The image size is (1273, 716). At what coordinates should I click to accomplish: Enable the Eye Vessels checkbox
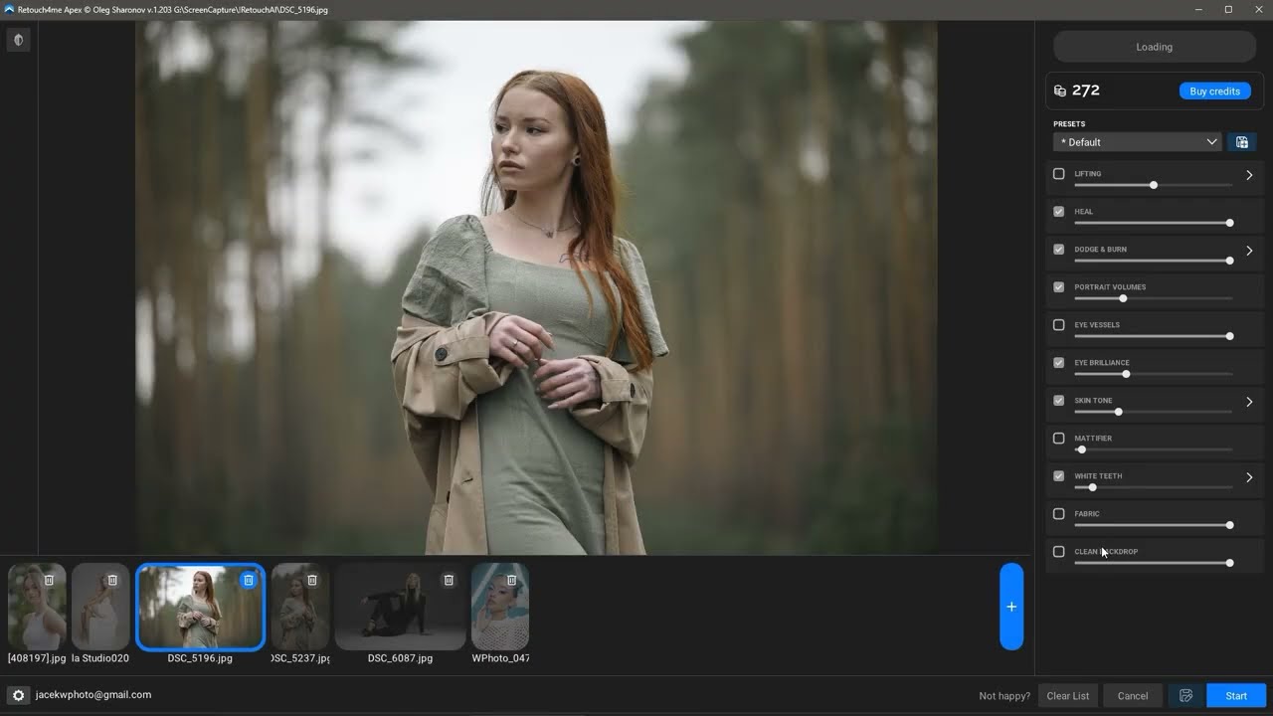tap(1059, 325)
